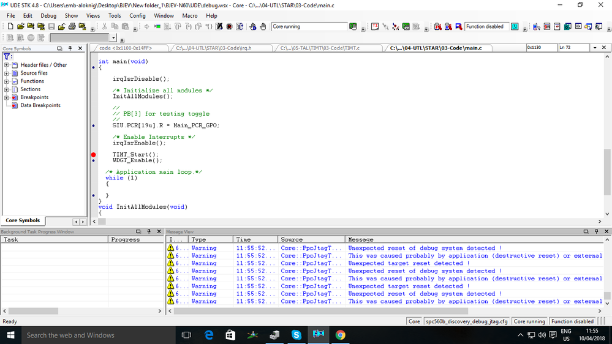Viewport: 612px width, 344px height.
Task: Expand the Functions tree node
Action: (x=6, y=81)
